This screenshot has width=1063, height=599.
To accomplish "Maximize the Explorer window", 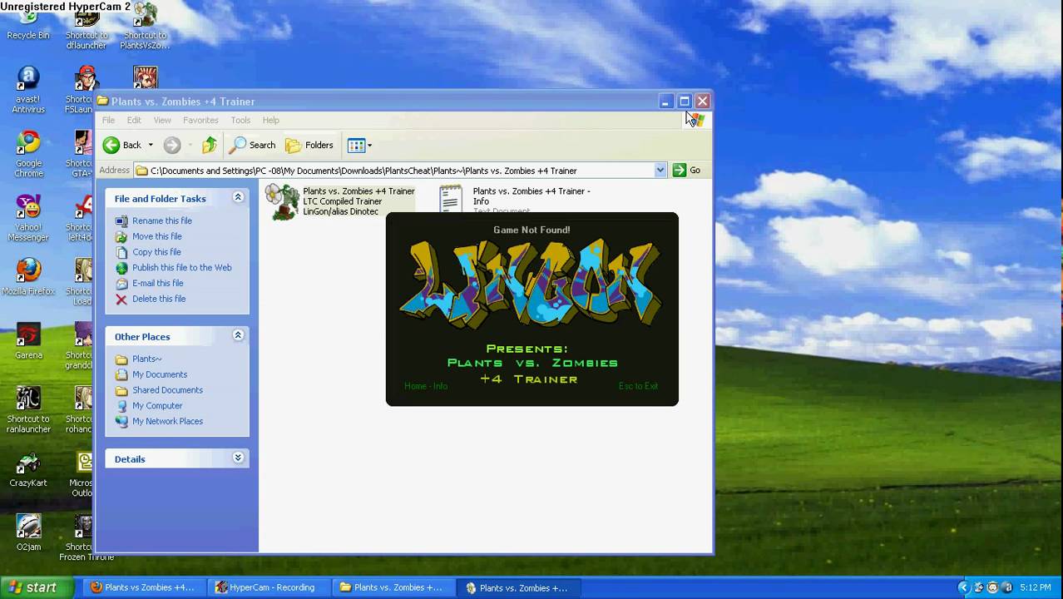I will pyautogui.click(x=684, y=101).
